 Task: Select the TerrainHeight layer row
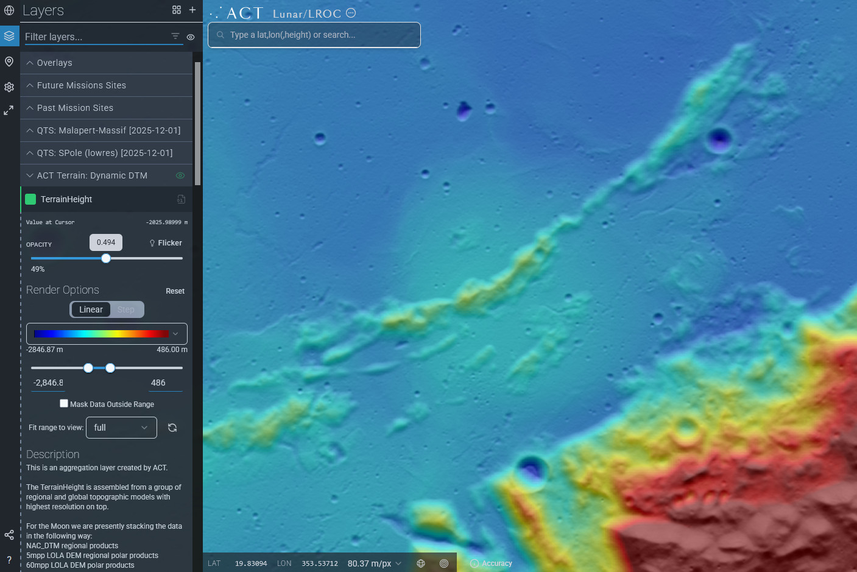[x=107, y=199]
